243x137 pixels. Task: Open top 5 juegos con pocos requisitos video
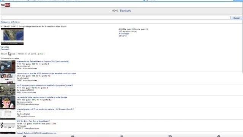(44, 85)
